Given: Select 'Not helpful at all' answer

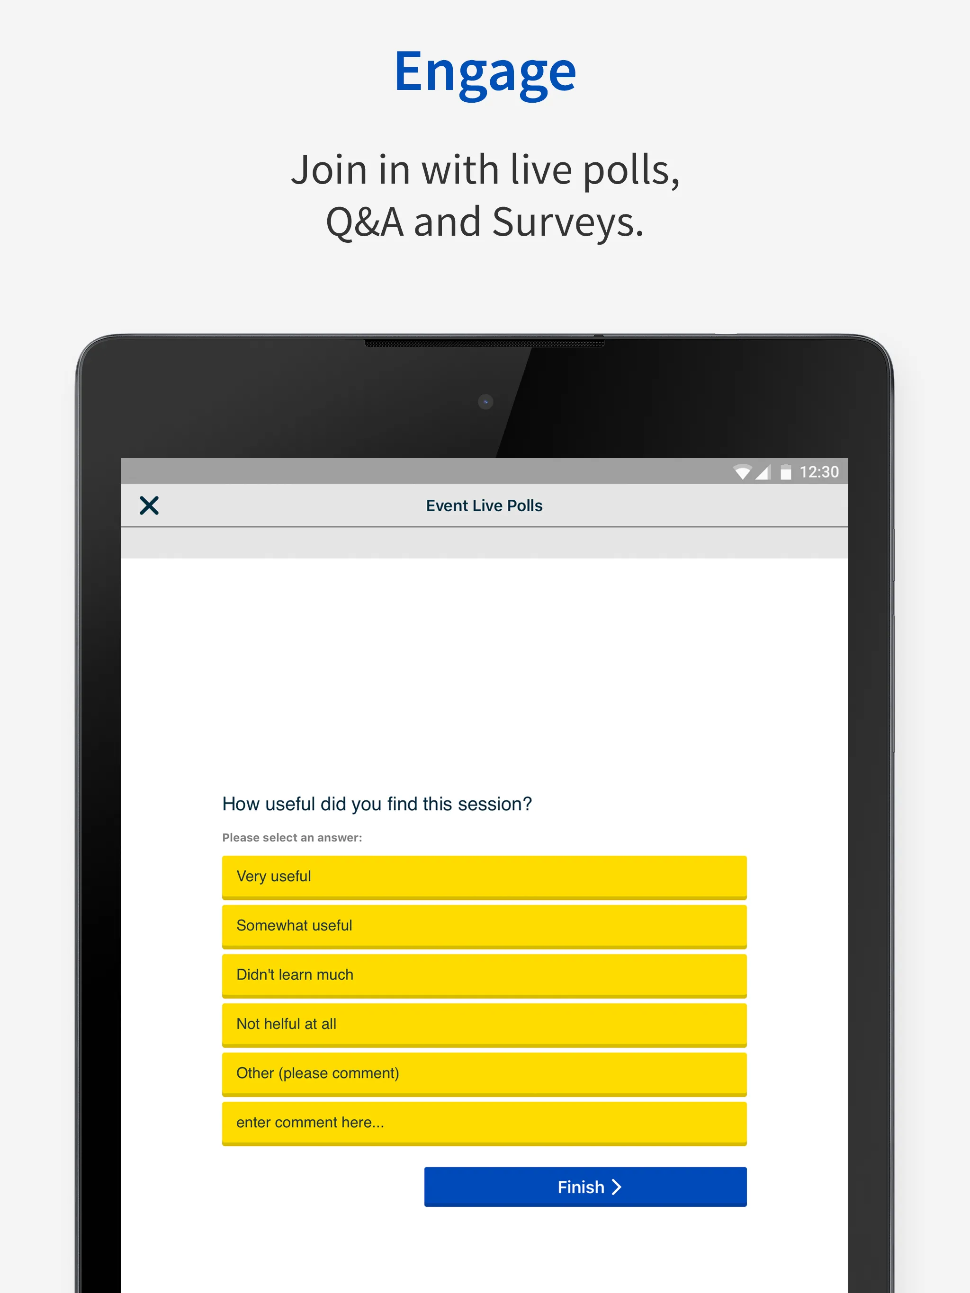Looking at the screenshot, I should click(x=484, y=1023).
